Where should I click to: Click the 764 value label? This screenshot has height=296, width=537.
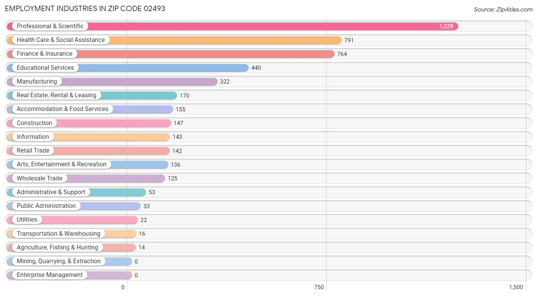(x=342, y=54)
